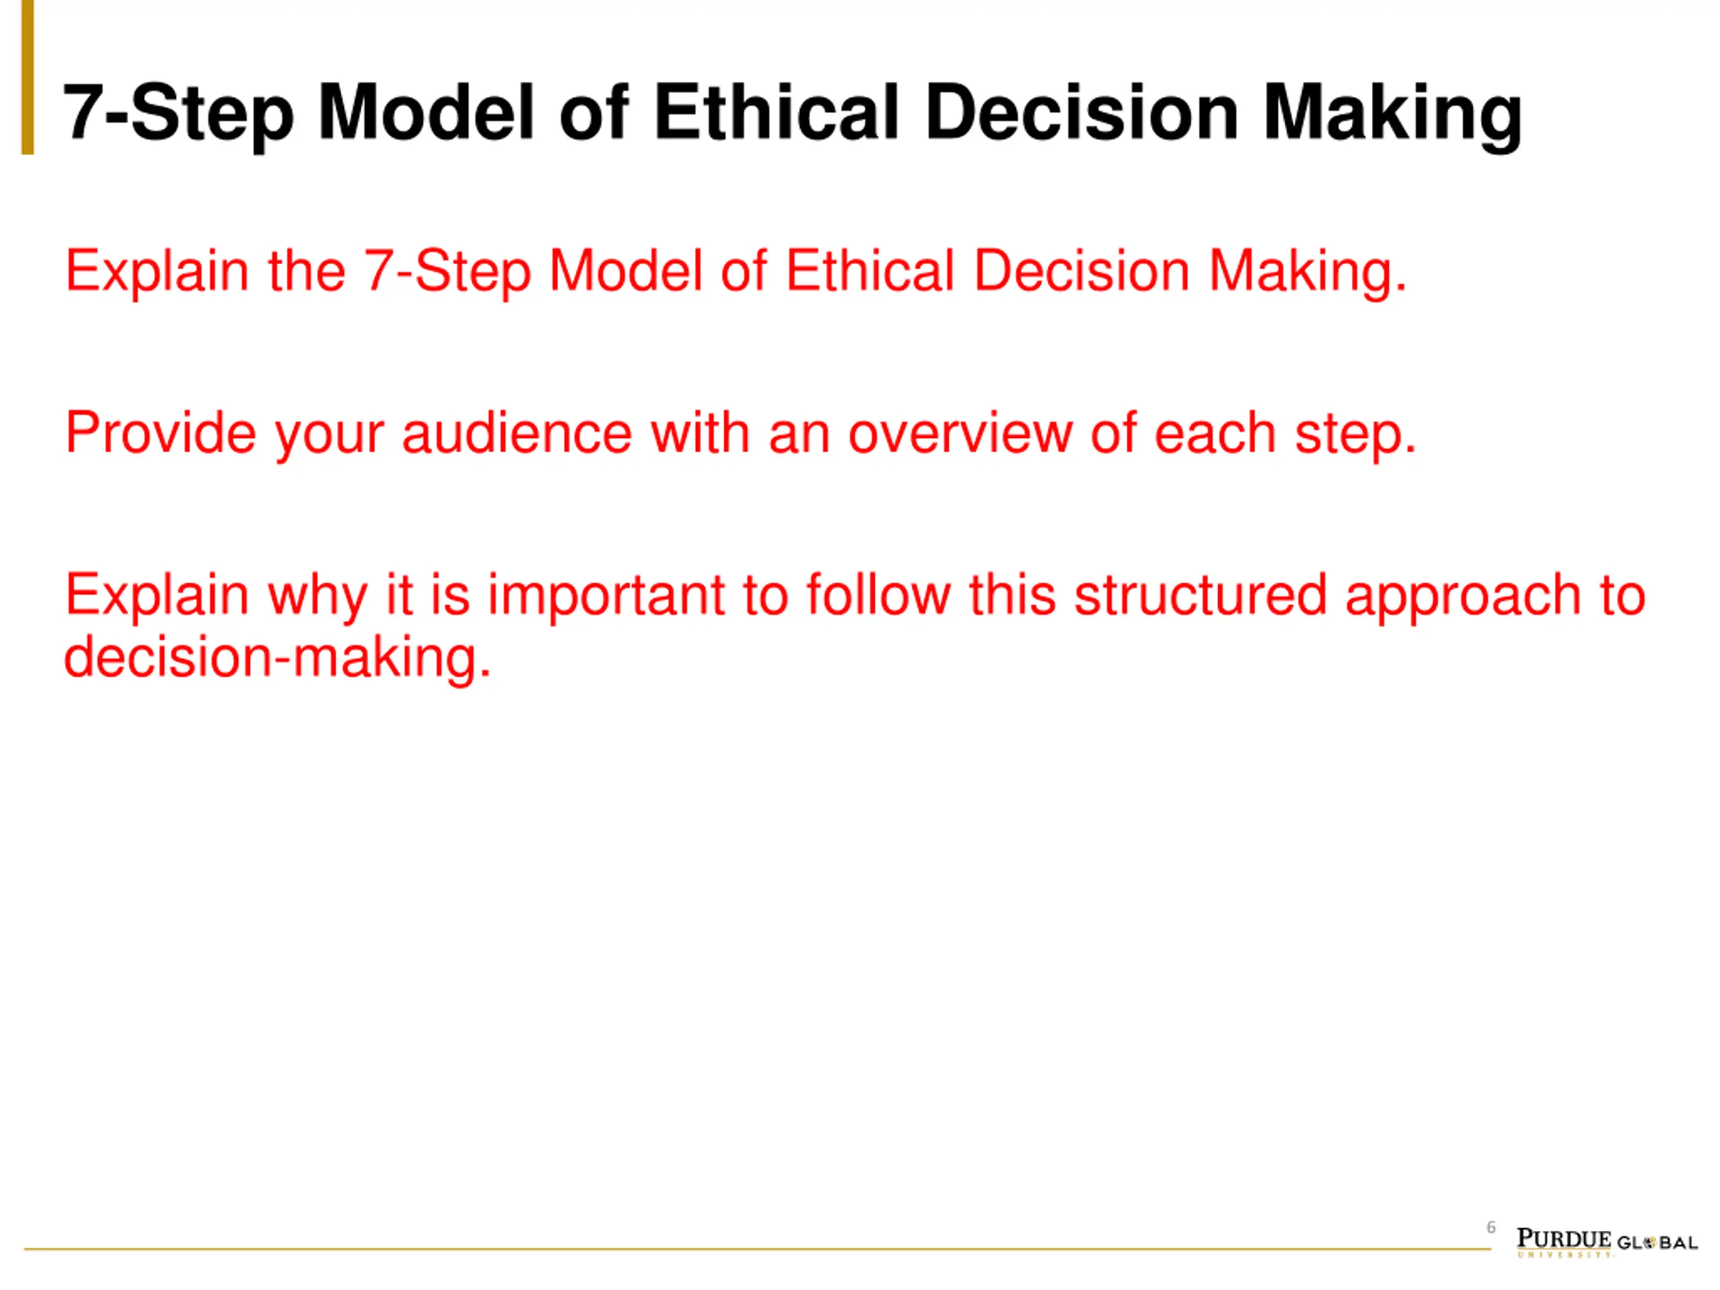Screen dimensions: 1720x1290
Task: Click the word 'important' in third paragraph
Action: [606, 597]
